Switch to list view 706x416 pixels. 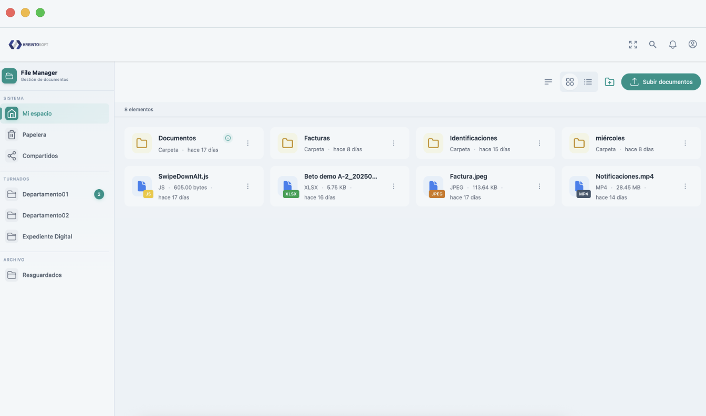(588, 82)
